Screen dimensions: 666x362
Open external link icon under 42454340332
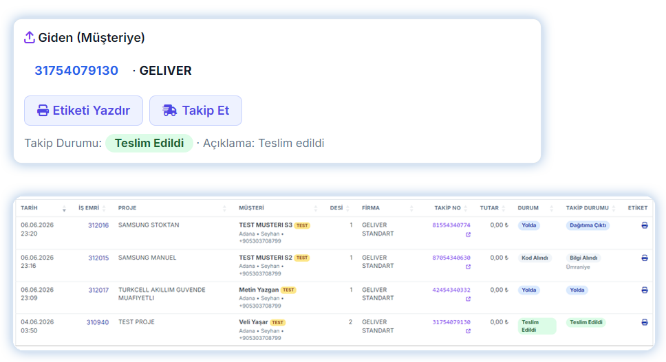coord(468,299)
